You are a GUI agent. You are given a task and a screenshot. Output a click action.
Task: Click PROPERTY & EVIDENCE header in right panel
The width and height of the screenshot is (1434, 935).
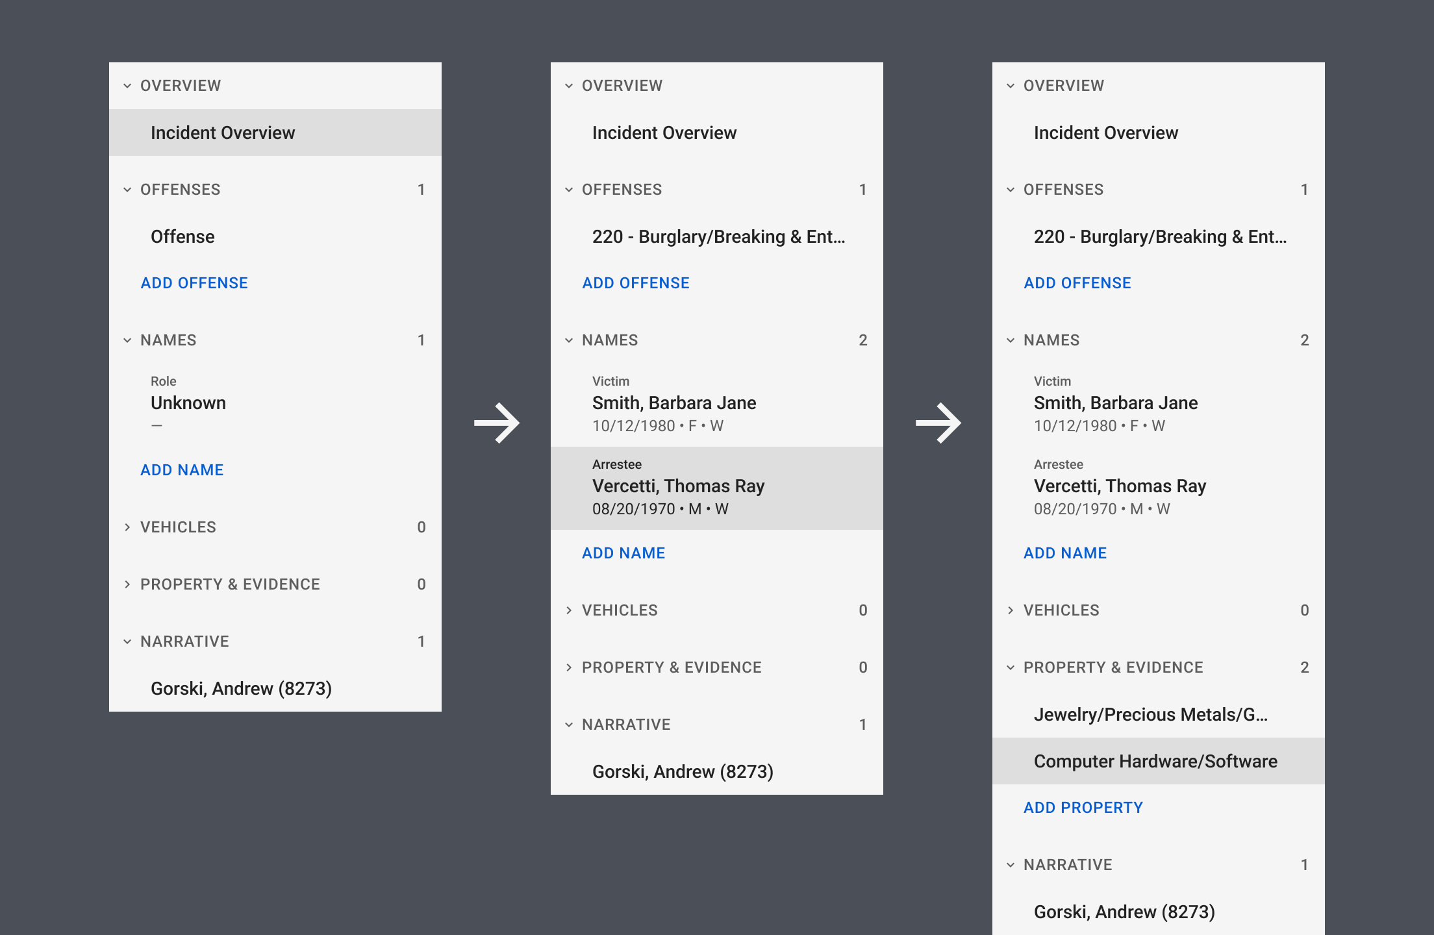(x=1159, y=667)
